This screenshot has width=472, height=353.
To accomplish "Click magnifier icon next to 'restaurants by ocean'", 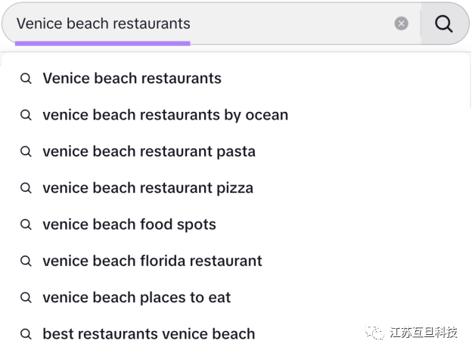I will click(26, 115).
